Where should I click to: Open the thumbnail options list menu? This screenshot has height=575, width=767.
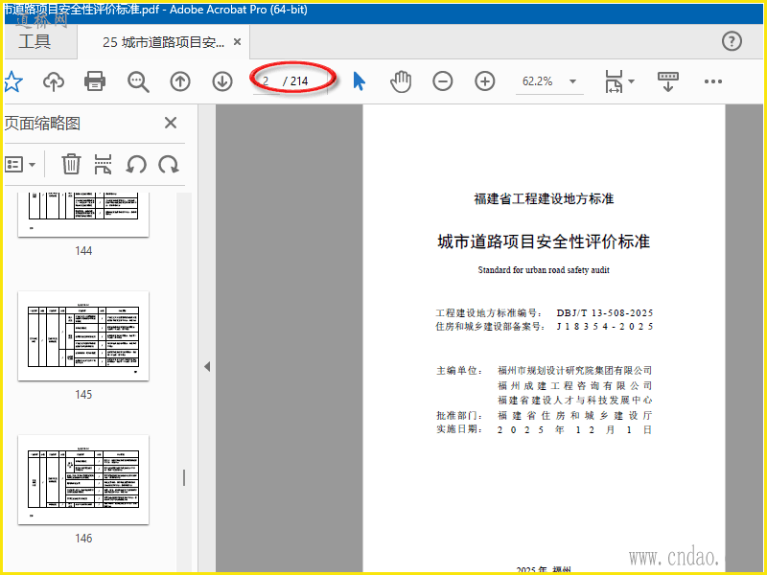(20, 164)
